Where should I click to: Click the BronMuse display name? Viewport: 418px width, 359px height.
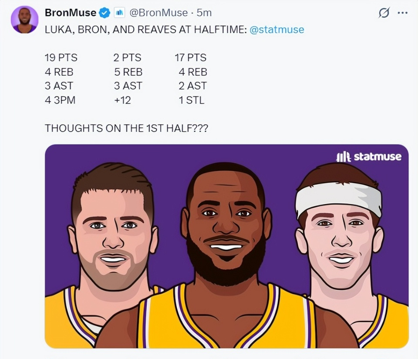(x=71, y=13)
